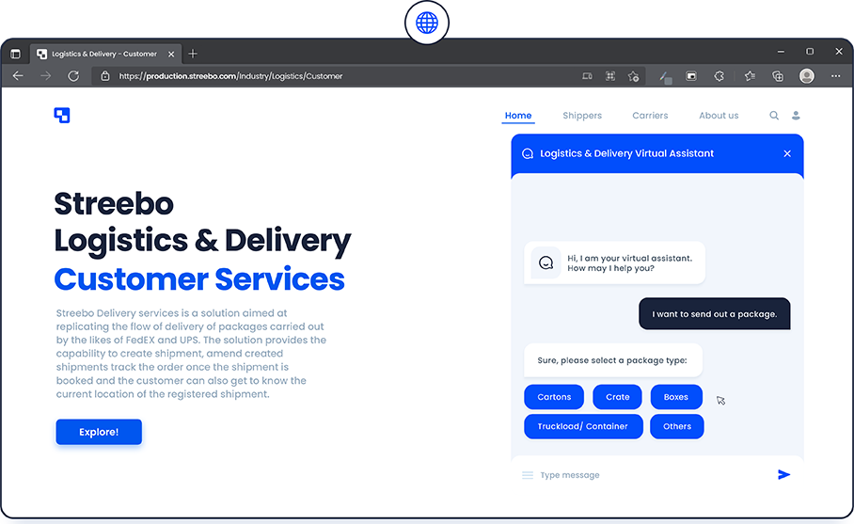Go to the Carriers page

[650, 116]
